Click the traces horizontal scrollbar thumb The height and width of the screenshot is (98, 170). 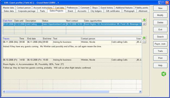coord(57,92)
